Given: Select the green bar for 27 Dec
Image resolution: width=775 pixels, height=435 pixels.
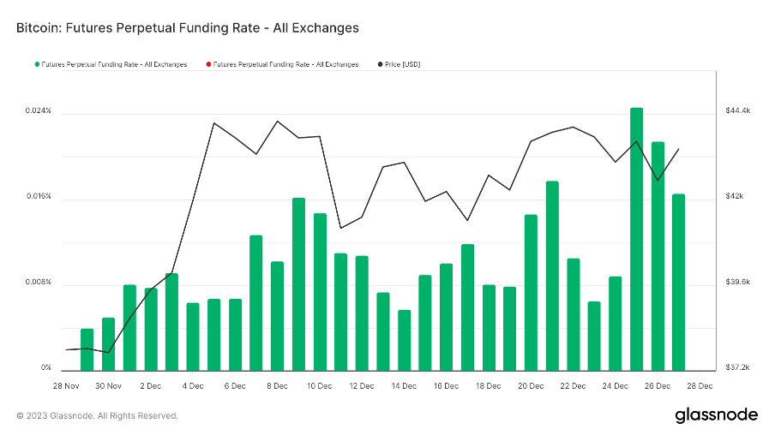Looking at the screenshot, I should point(679,283).
